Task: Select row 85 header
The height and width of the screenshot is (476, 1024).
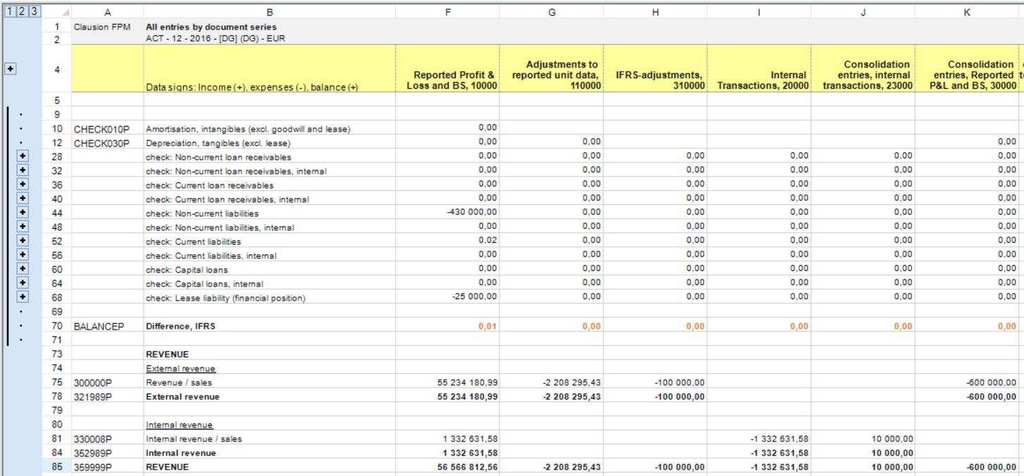Action: (x=58, y=466)
